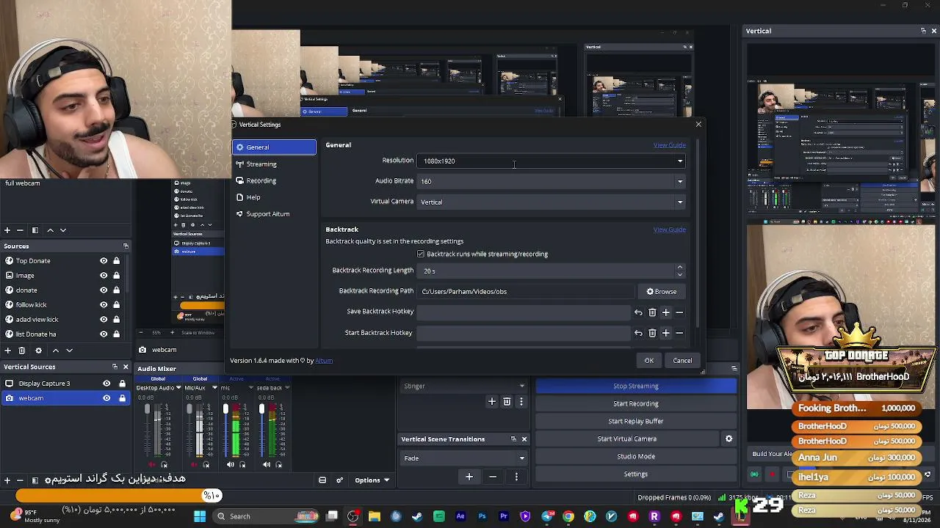Open the Support Aitum tab
The width and height of the screenshot is (940, 528).
tap(274, 214)
